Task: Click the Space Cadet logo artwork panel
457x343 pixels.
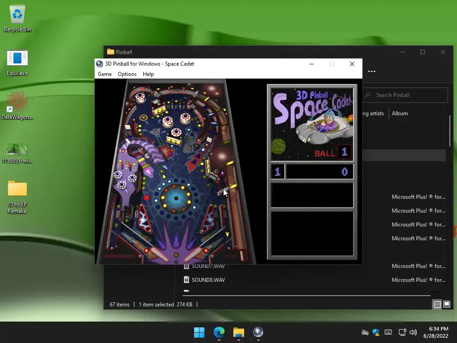Action: [x=312, y=124]
